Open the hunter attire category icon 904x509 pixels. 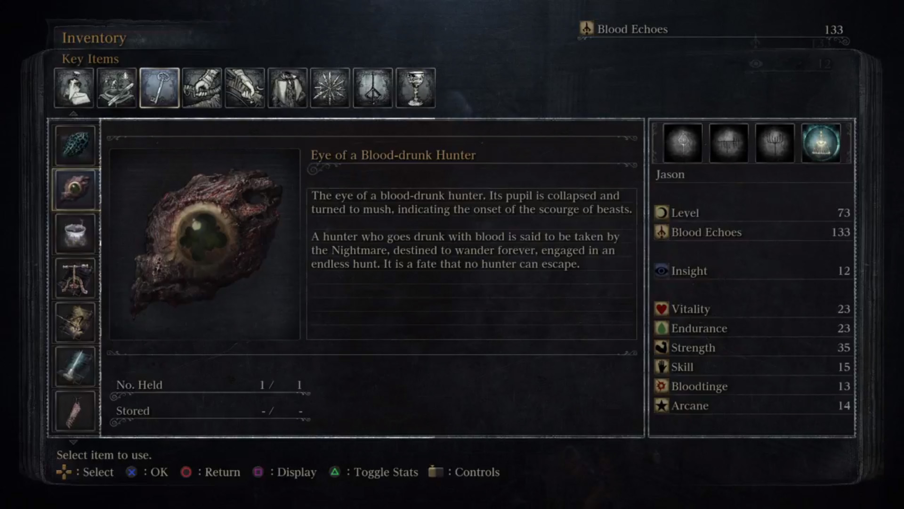[x=287, y=88]
